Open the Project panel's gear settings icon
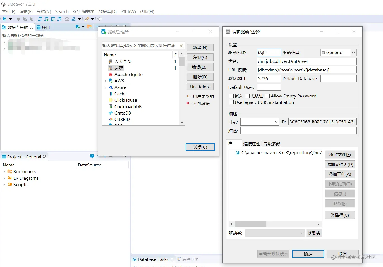 92,156
